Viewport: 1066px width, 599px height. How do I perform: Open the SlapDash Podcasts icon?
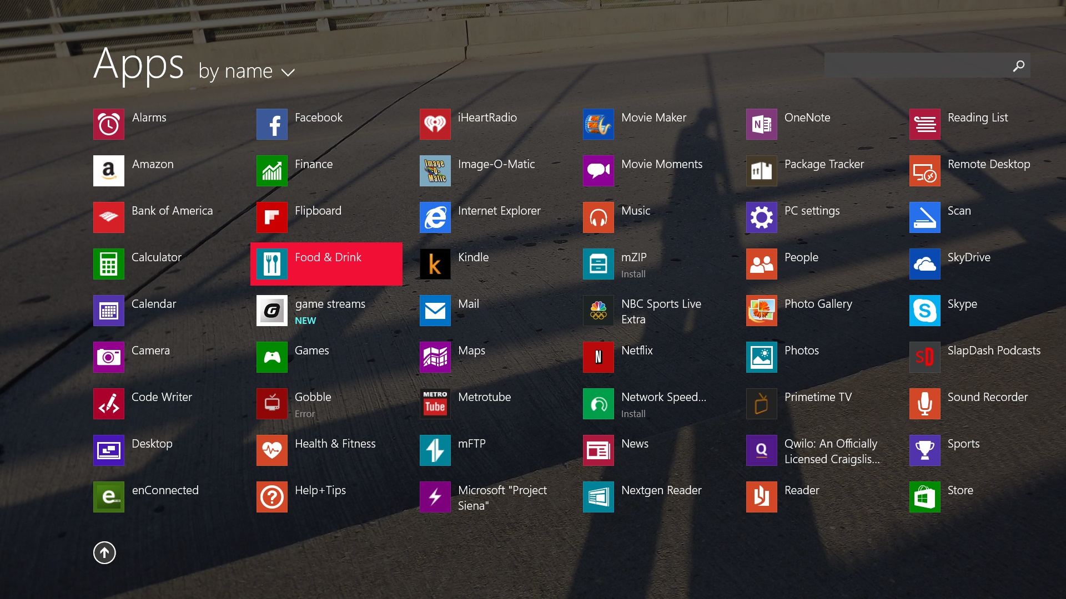[925, 357]
